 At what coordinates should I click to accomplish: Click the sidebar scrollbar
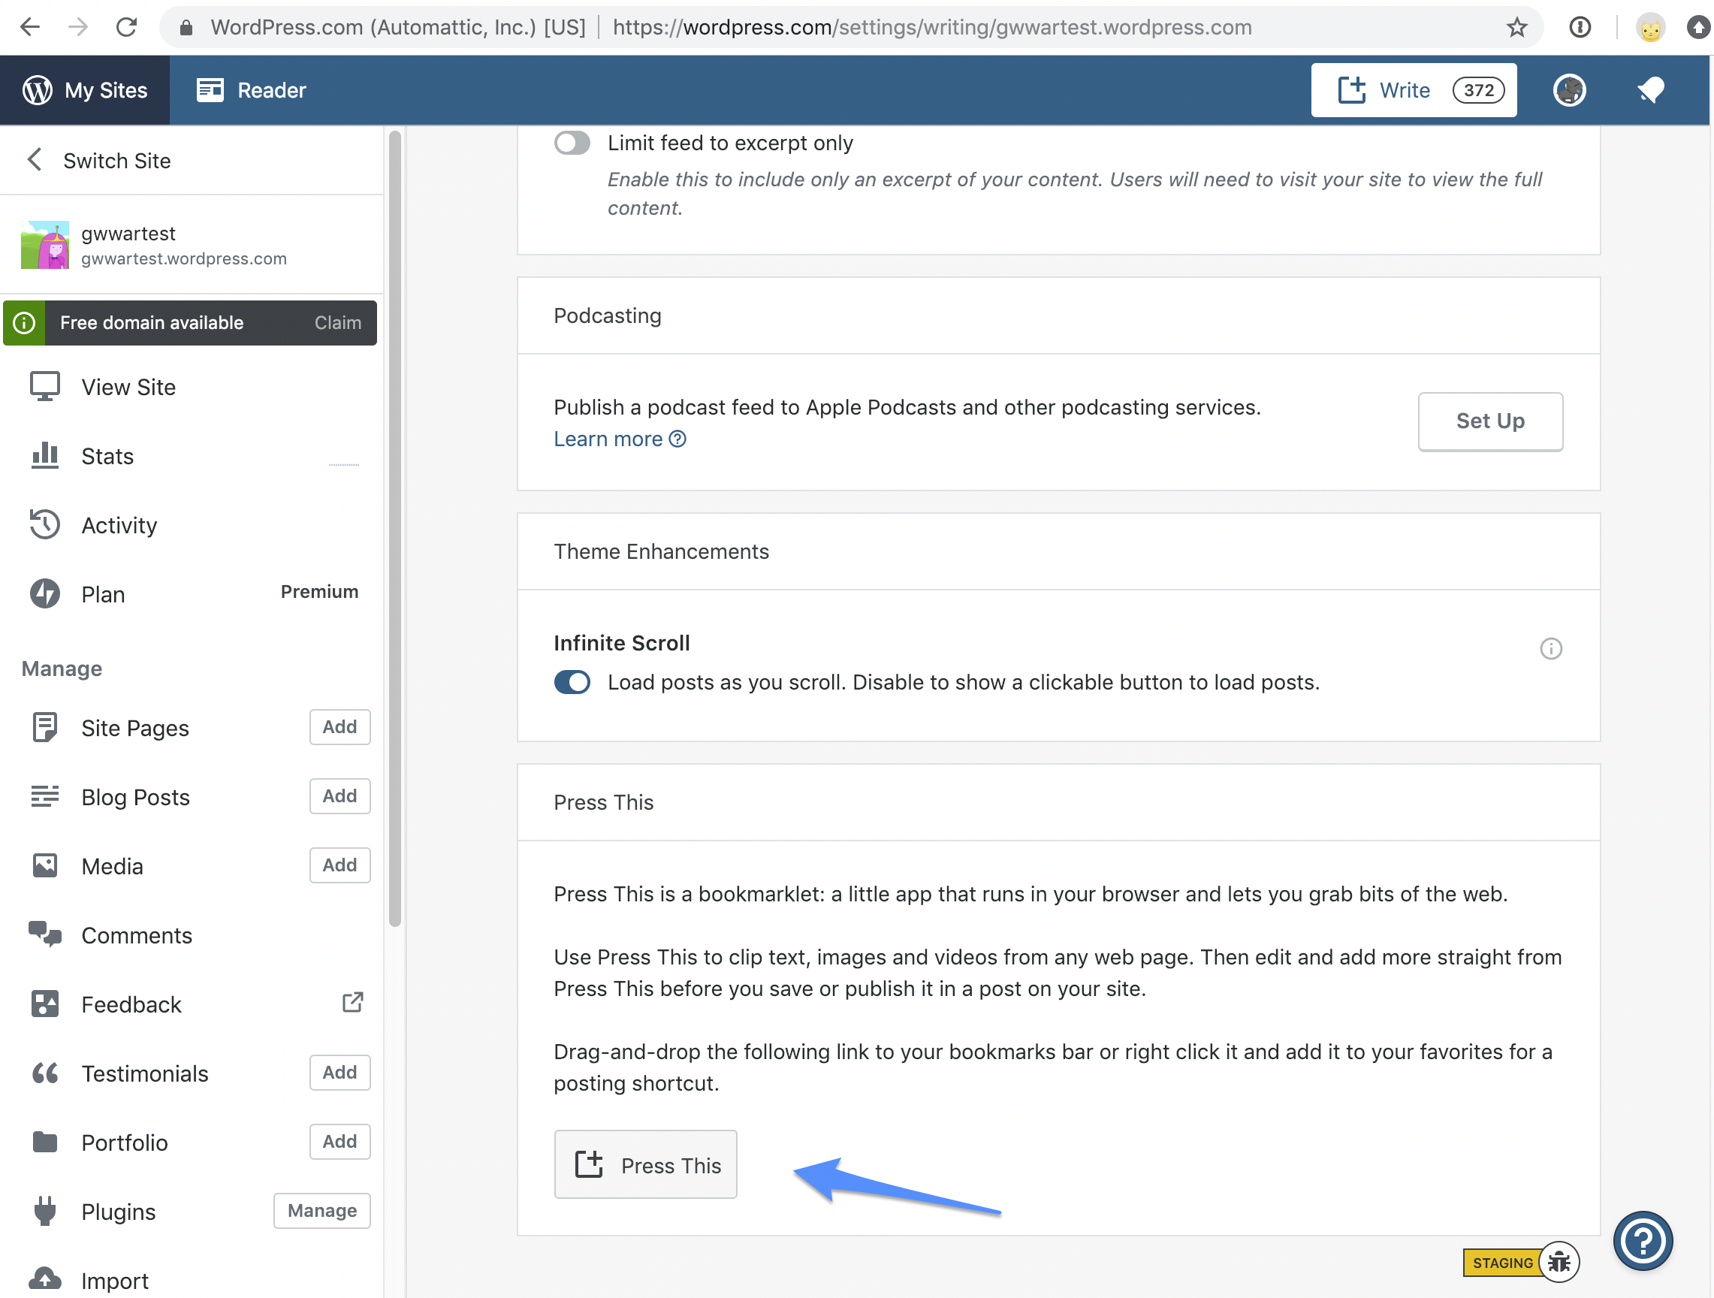(394, 527)
